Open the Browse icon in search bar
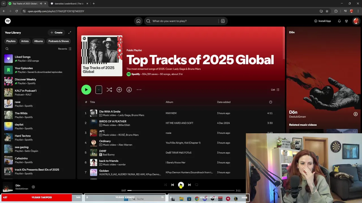 point(223,21)
